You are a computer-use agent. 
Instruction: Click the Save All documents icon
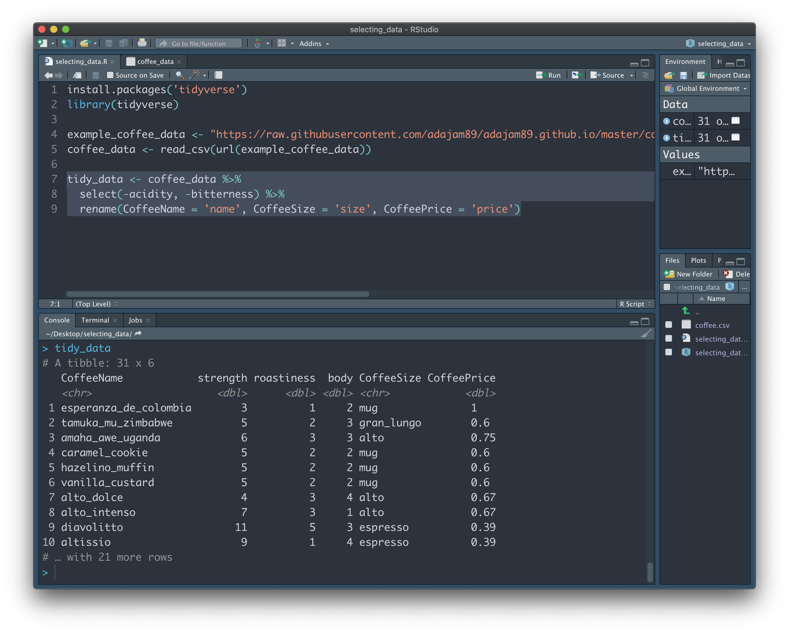(124, 43)
